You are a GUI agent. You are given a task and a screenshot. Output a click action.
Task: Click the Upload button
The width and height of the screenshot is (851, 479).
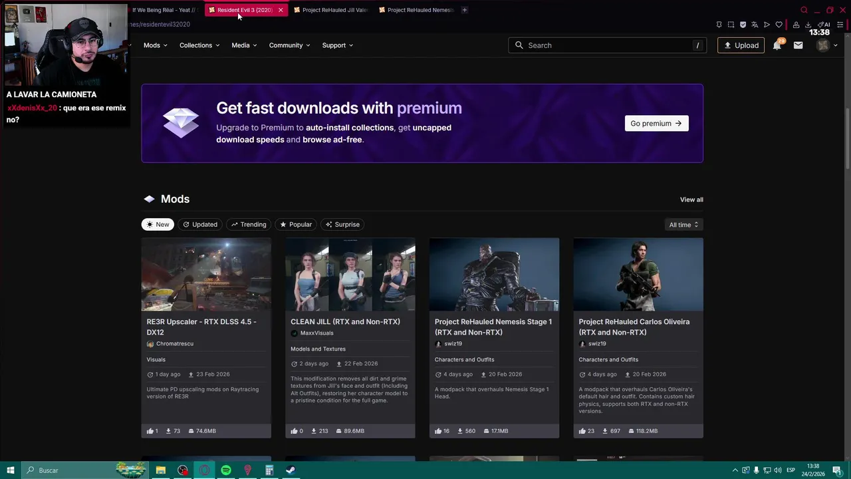pos(741,45)
